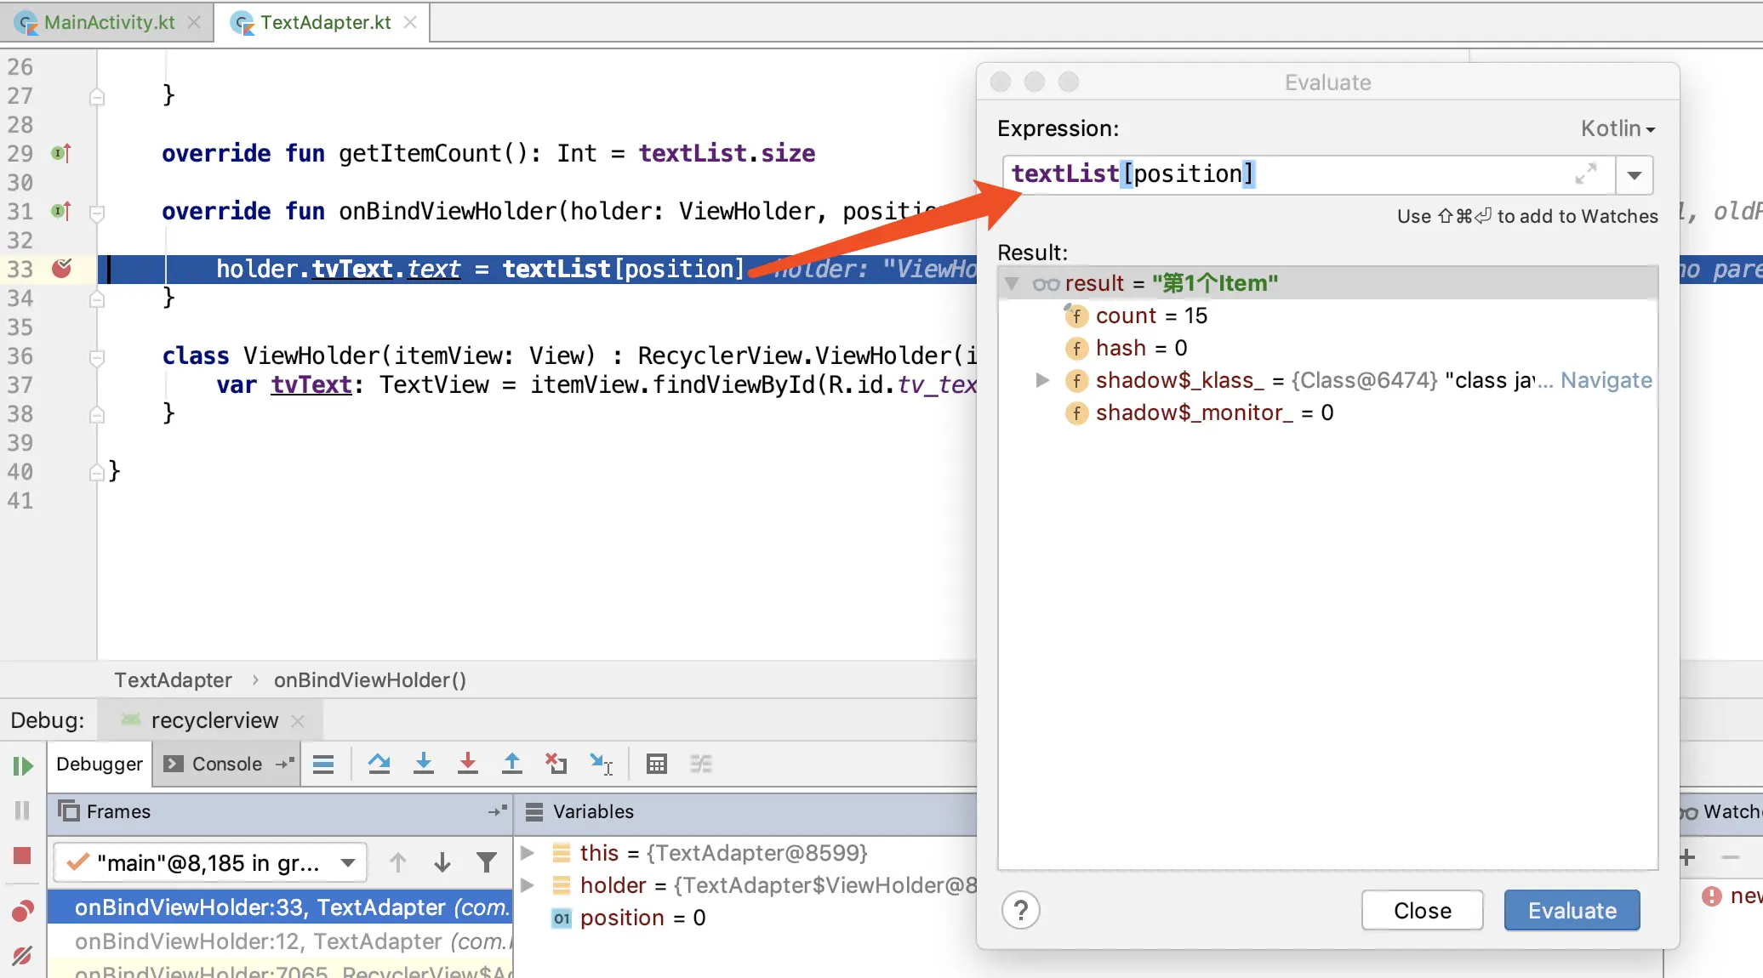The width and height of the screenshot is (1763, 978).
Task: Stop the debug session
Action: (x=23, y=856)
